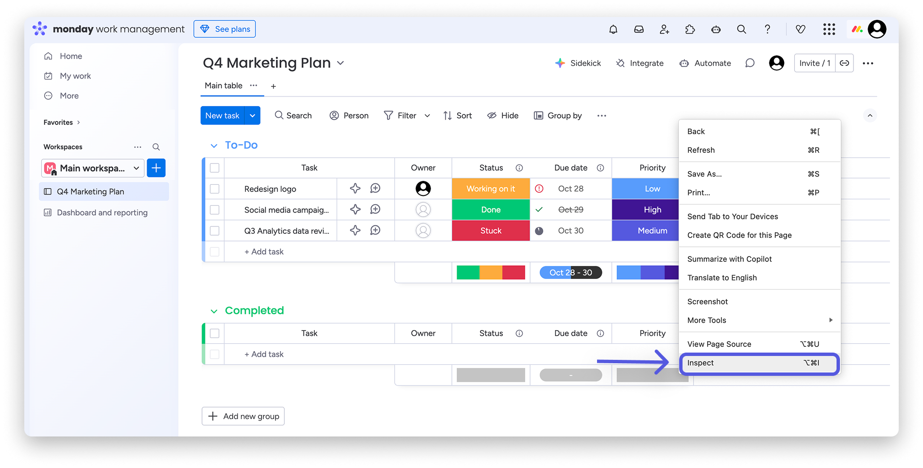Click the invite members icon in top bar

[665, 29]
